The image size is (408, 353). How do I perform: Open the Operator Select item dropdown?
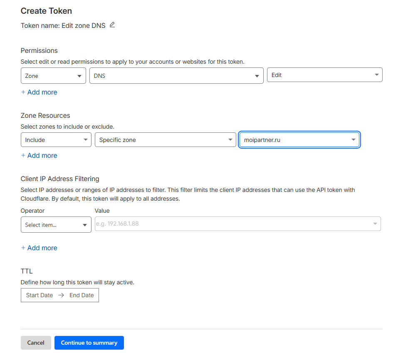coord(56,225)
